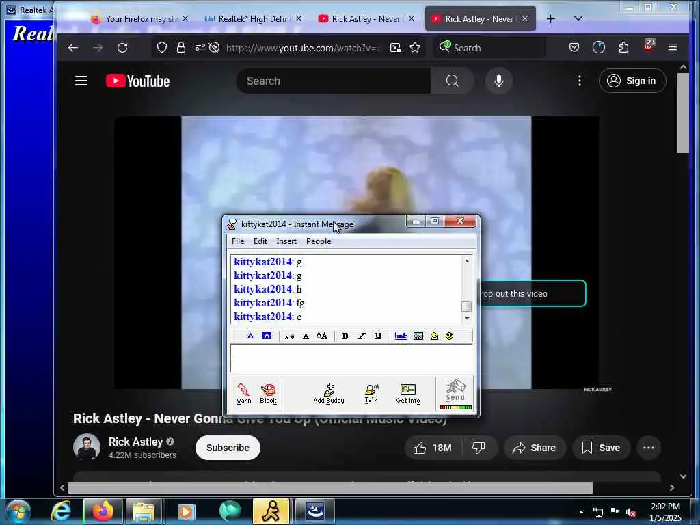
Task: Show hidden tray icons arrow
Action: [581, 512]
